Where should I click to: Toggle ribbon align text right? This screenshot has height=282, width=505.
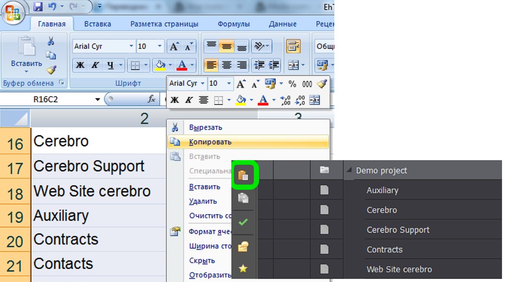coord(241,65)
